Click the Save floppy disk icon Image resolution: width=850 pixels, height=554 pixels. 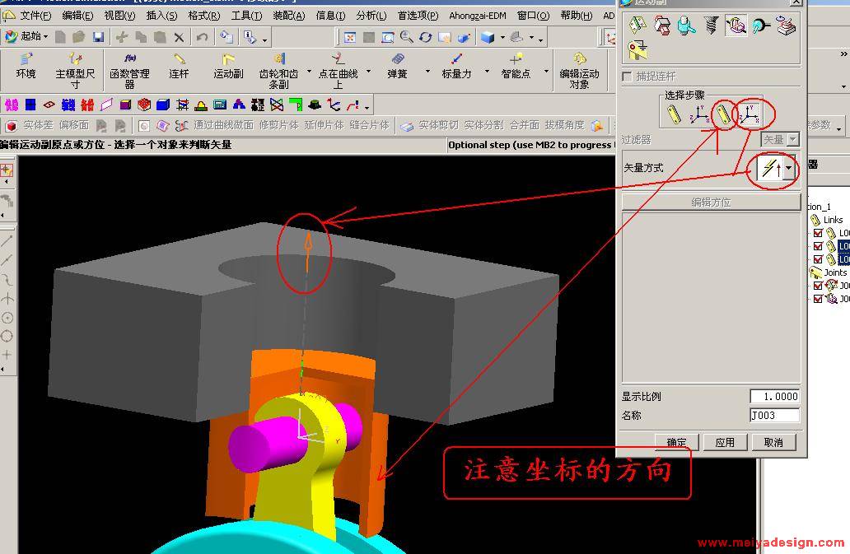(98, 37)
